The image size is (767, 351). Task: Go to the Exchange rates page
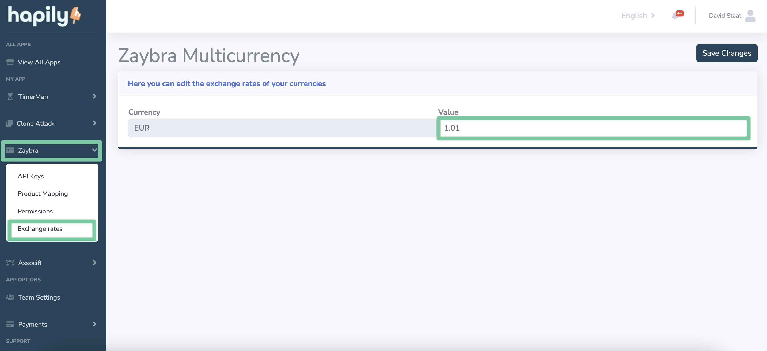(40, 229)
